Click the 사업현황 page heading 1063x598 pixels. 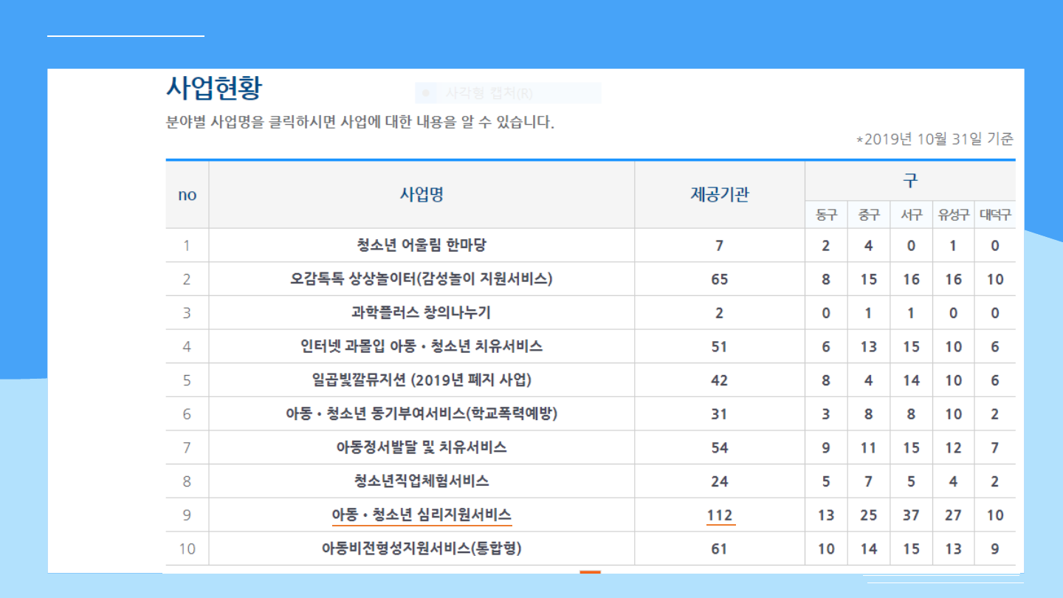point(214,89)
